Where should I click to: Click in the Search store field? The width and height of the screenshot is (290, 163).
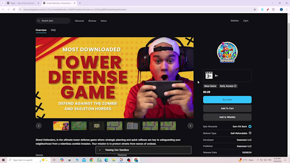click(x=53, y=21)
